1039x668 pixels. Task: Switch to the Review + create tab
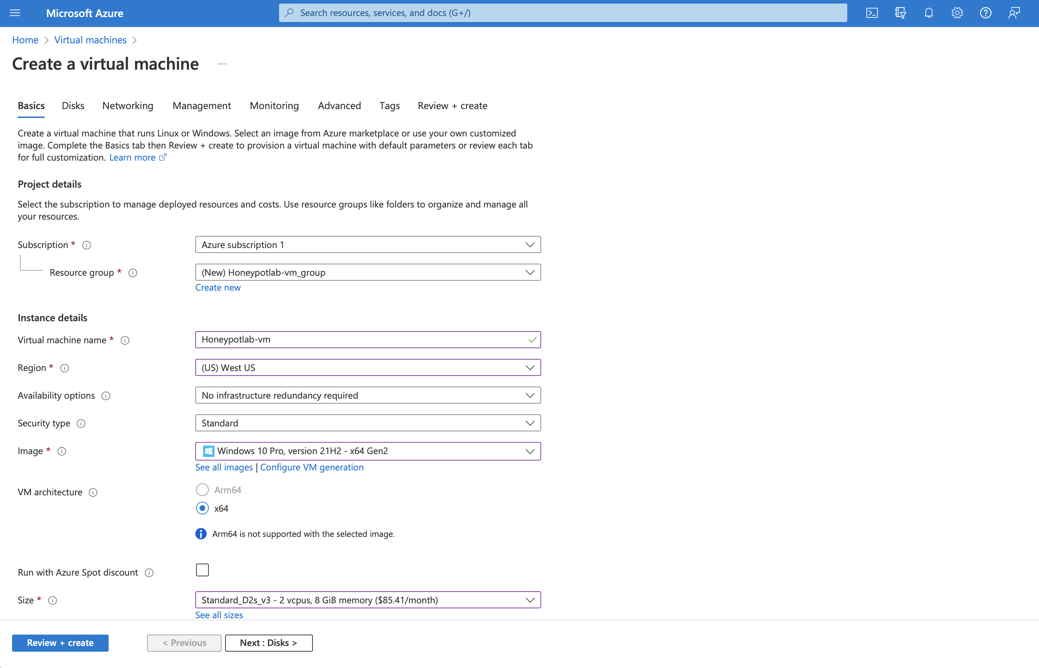(452, 106)
